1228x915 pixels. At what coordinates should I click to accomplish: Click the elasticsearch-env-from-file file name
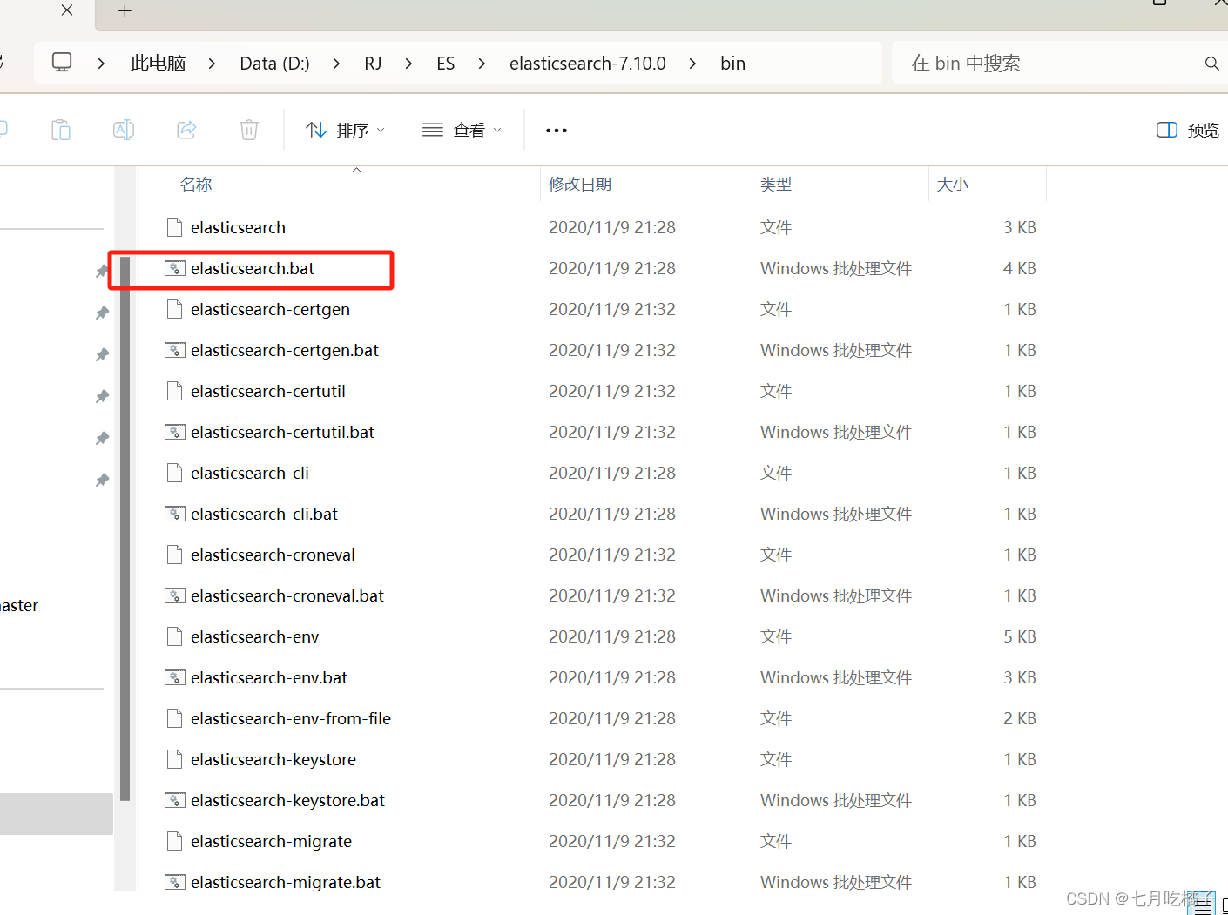291,718
